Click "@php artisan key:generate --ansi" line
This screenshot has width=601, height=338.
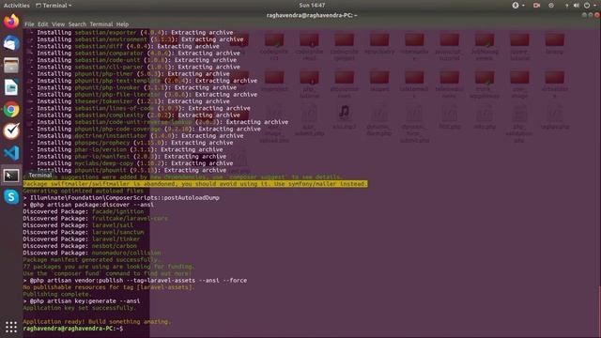point(82,300)
